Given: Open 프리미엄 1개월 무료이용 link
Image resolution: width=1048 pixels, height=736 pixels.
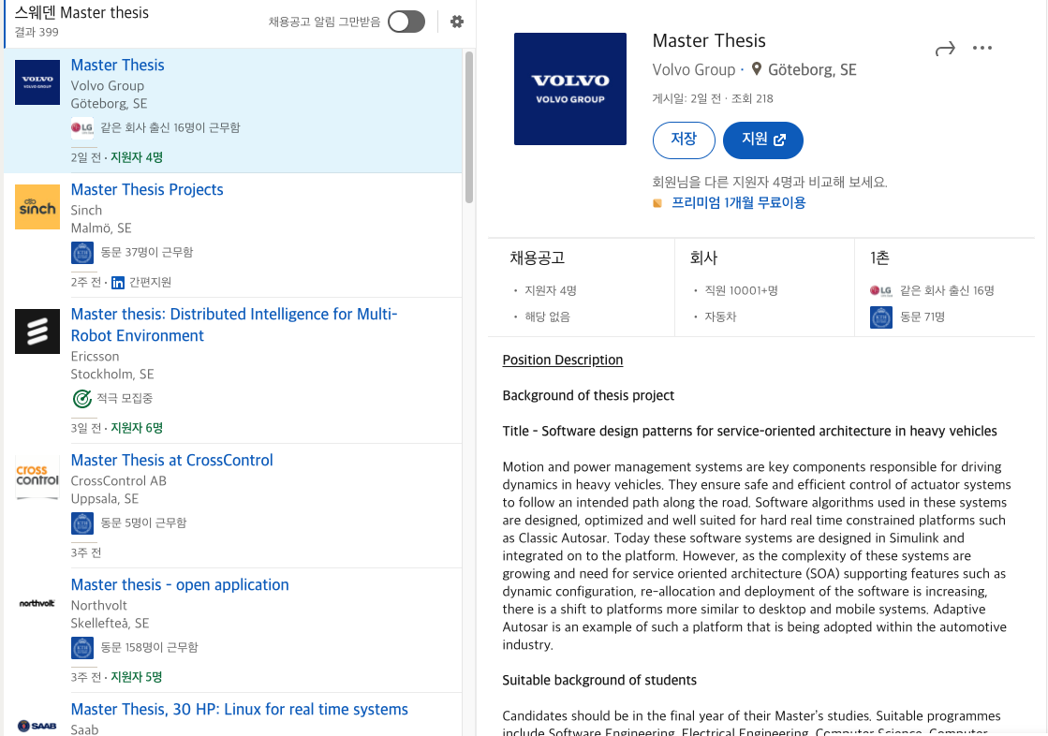Looking at the screenshot, I should pyautogui.click(x=739, y=202).
